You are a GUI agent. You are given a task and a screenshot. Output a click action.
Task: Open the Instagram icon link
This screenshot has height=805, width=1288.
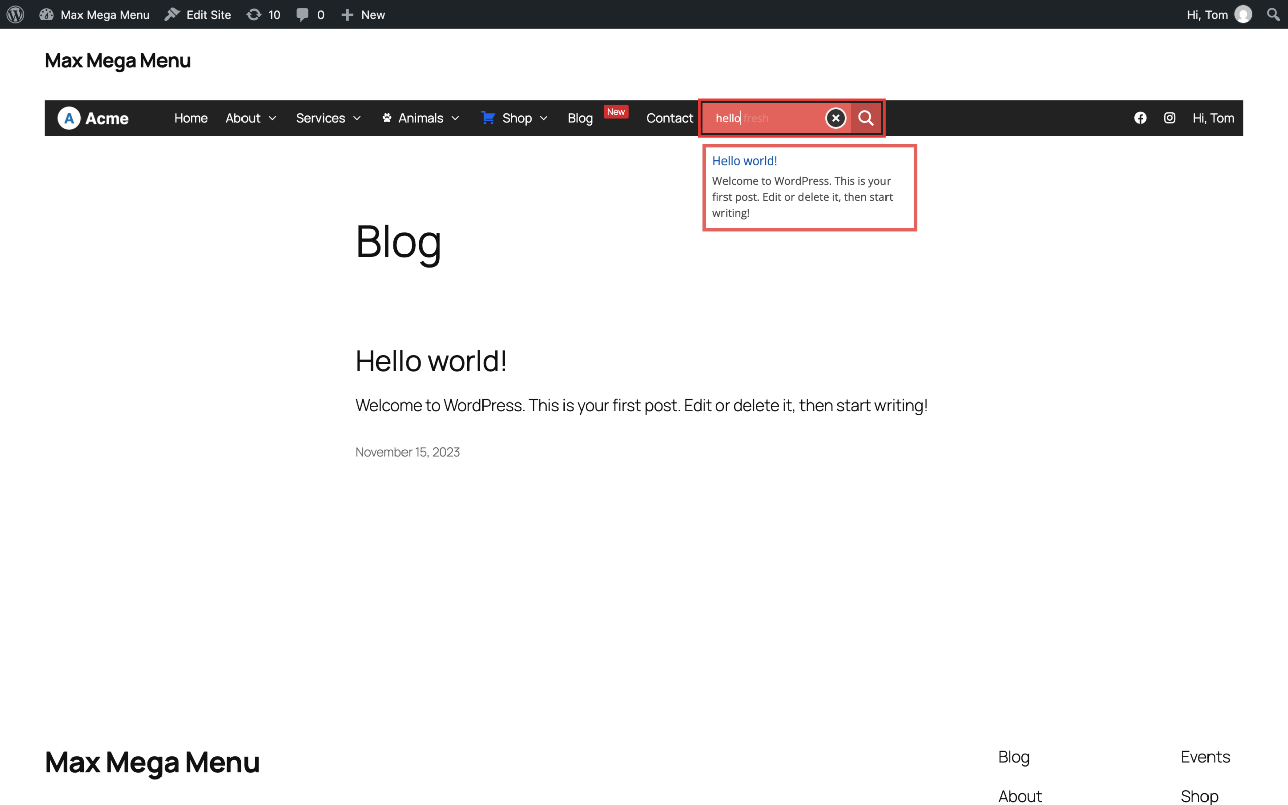pos(1169,118)
